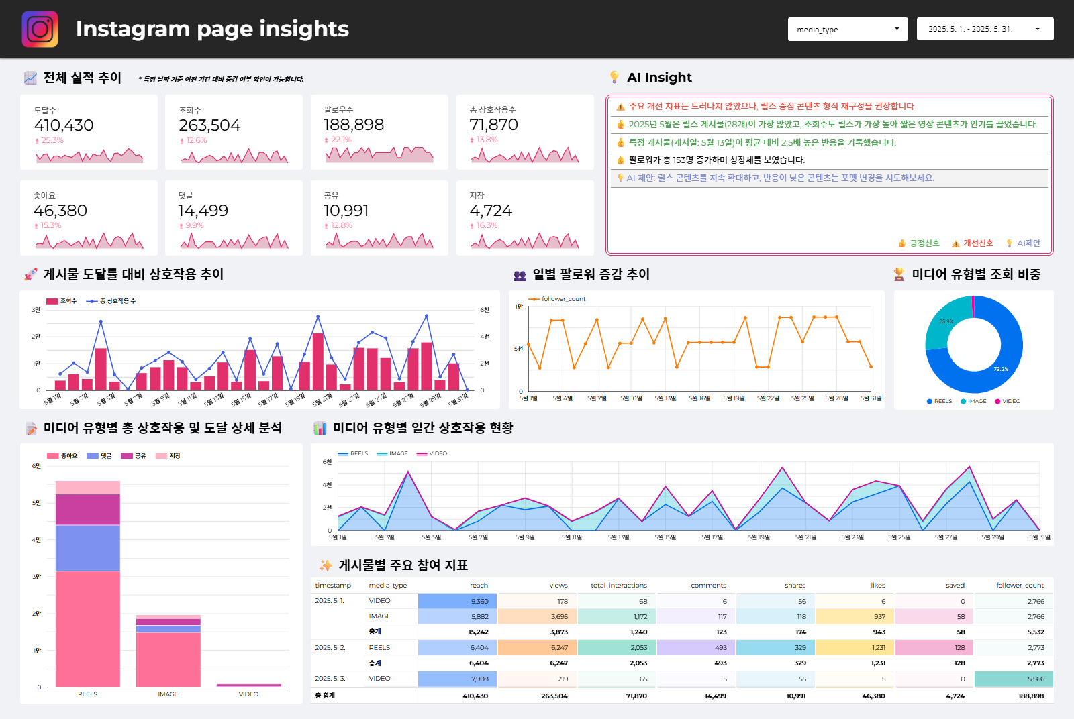The width and height of the screenshot is (1074, 719).
Task: Click the people icon beside 일별 팔로워 증감 추이
Action: (520, 275)
